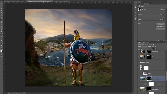Select the Eraser tool

tap(2, 27)
